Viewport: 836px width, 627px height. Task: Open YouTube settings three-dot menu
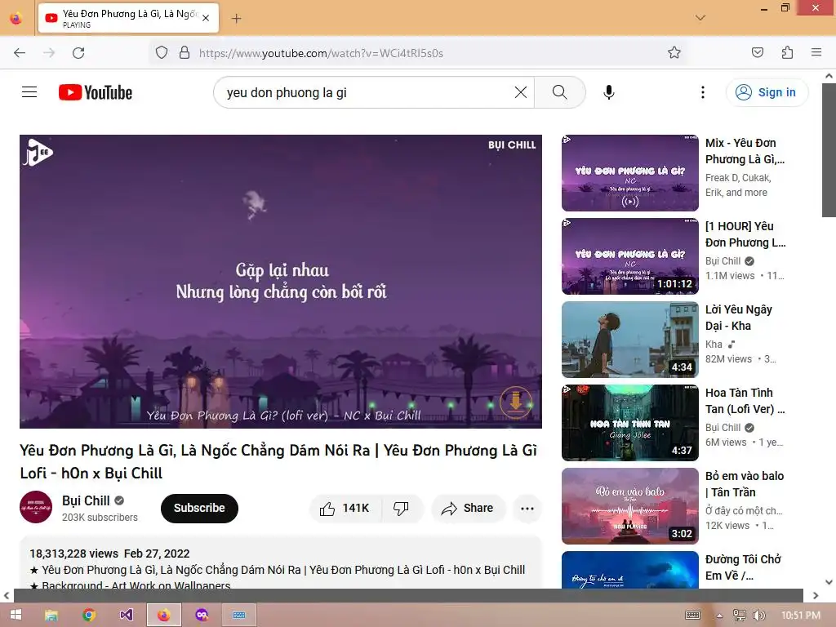click(703, 92)
